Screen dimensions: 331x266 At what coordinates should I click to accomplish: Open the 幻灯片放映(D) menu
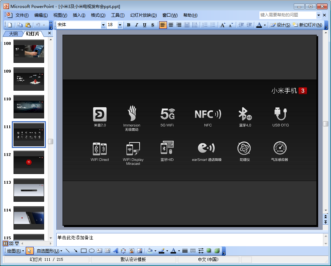(143, 15)
